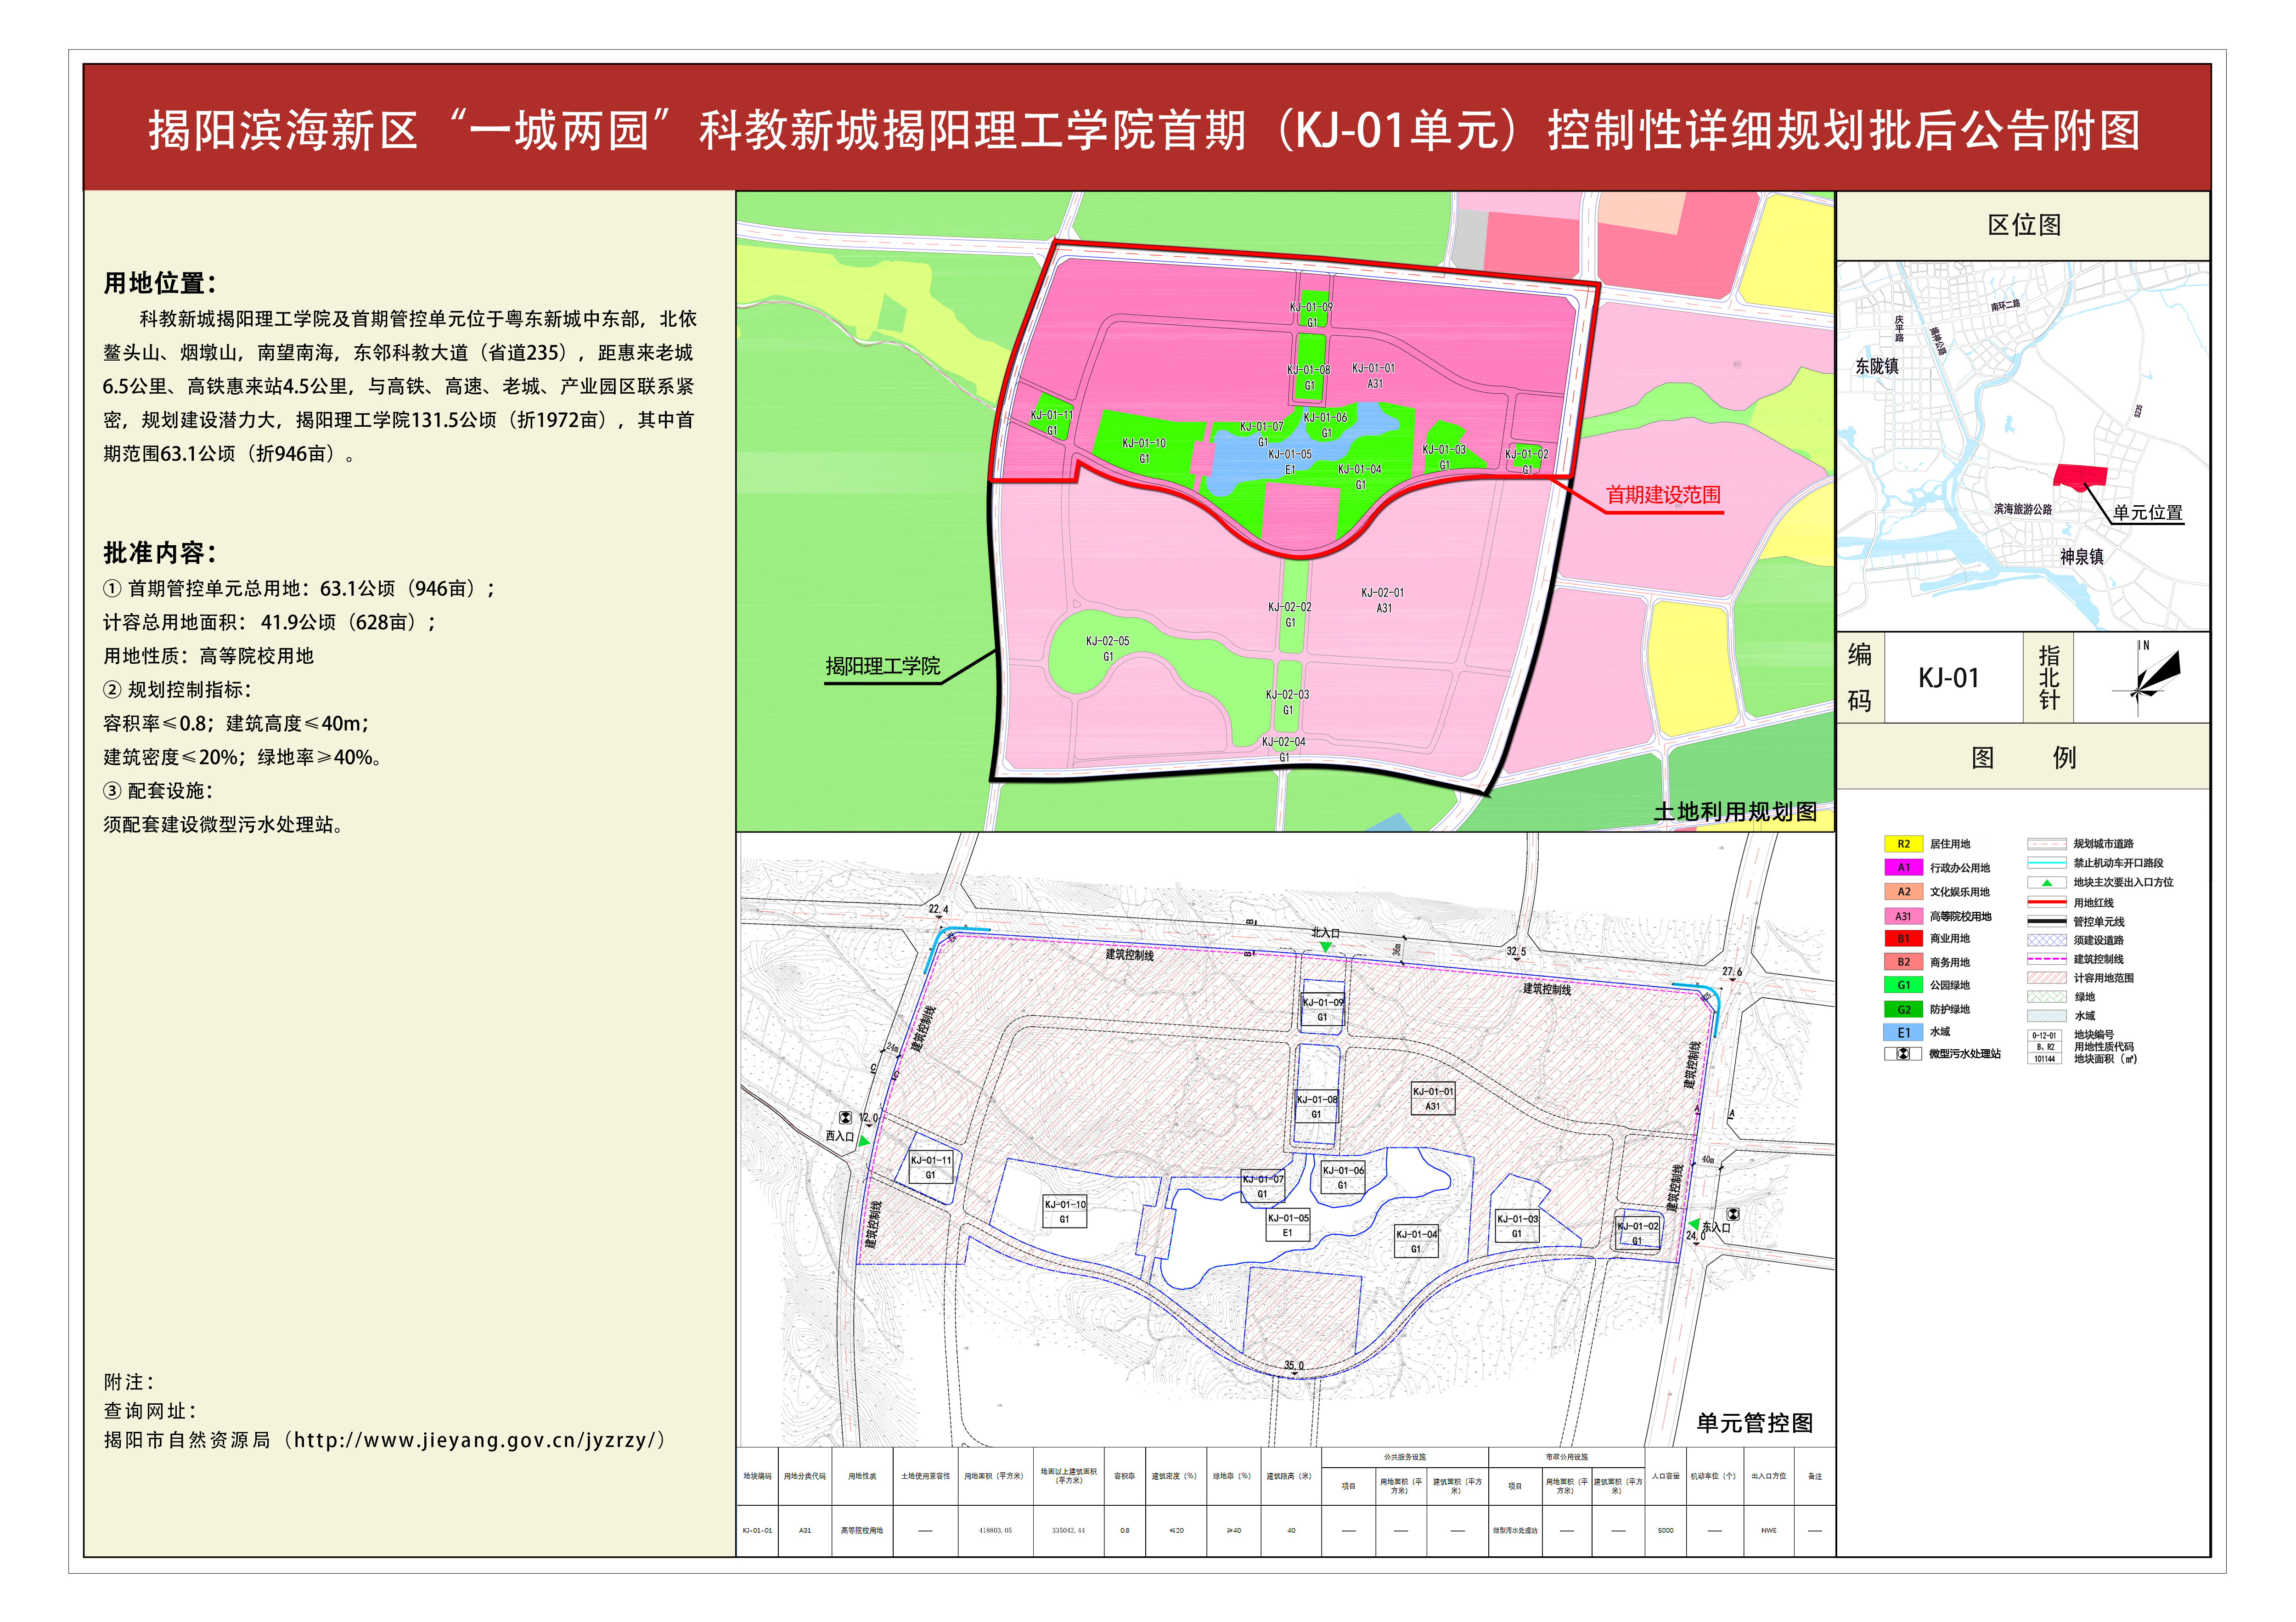The height and width of the screenshot is (1622, 2296).
Task: Click the 单元位置 callout label
Action: tap(2147, 512)
